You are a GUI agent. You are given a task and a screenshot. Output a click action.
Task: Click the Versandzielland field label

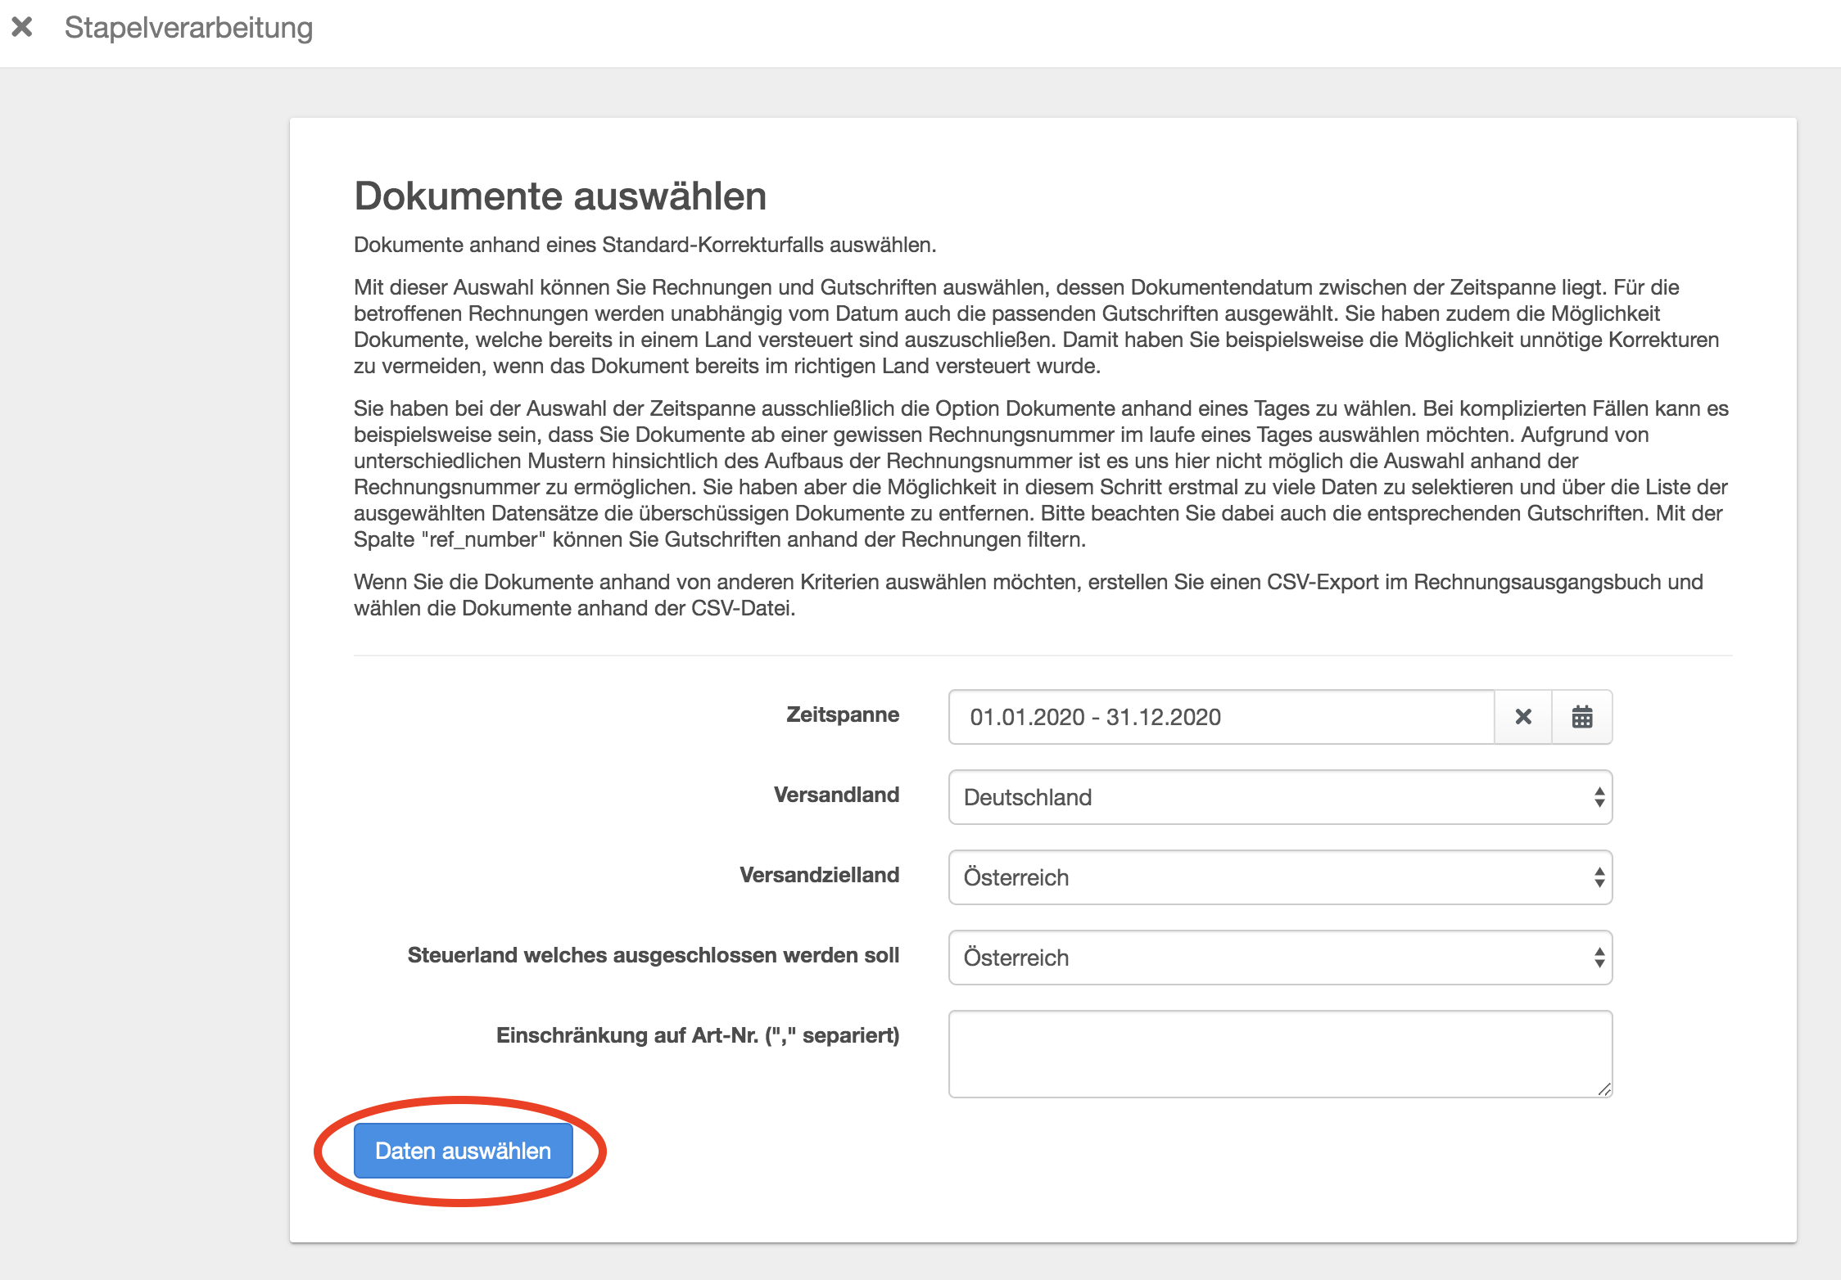[x=819, y=875]
